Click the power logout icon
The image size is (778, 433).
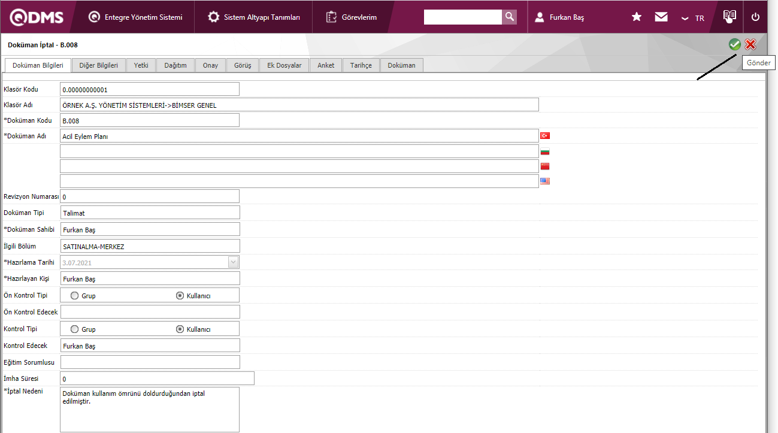(755, 17)
